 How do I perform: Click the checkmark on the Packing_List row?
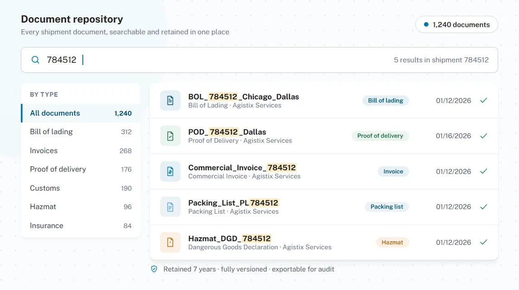click(484, 207)
